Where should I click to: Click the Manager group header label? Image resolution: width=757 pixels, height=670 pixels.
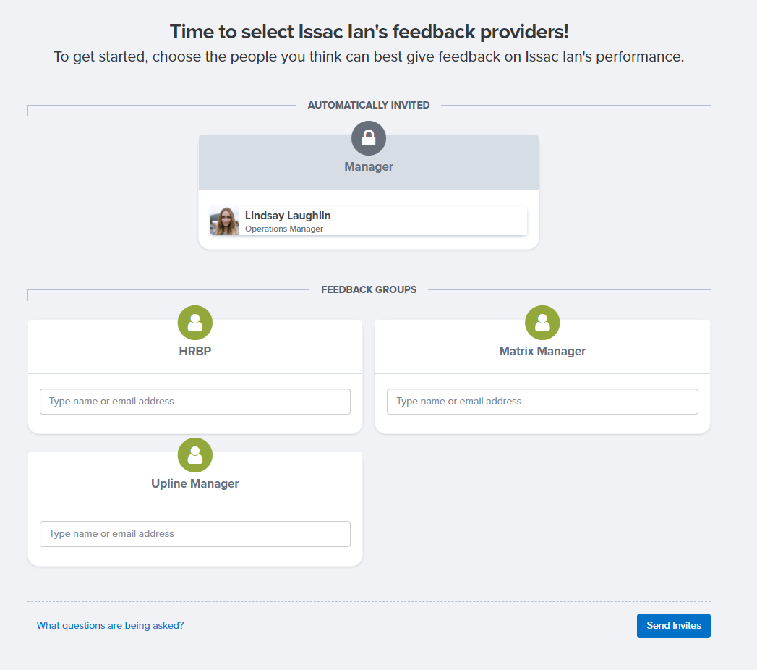[x=368, y=166]
